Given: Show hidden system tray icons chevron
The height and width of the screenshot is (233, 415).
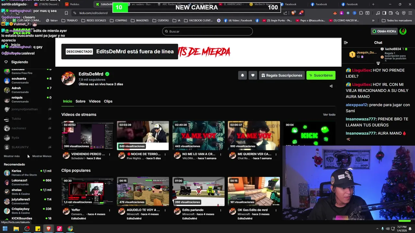Looking at the screenshot, I should pyautogui.click(x=377, y=229).
